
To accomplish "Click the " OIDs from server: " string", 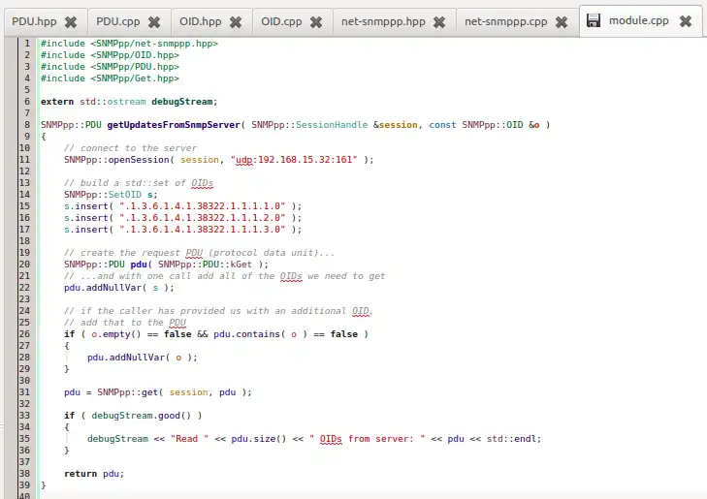I will coord(367,439).
